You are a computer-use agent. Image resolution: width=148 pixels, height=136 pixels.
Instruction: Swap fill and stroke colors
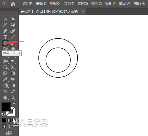pos(14,104)
